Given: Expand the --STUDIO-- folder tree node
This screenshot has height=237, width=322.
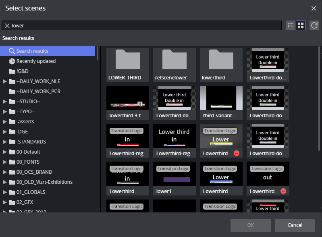Looking at the screenshot, I should [x=5, y=102].
